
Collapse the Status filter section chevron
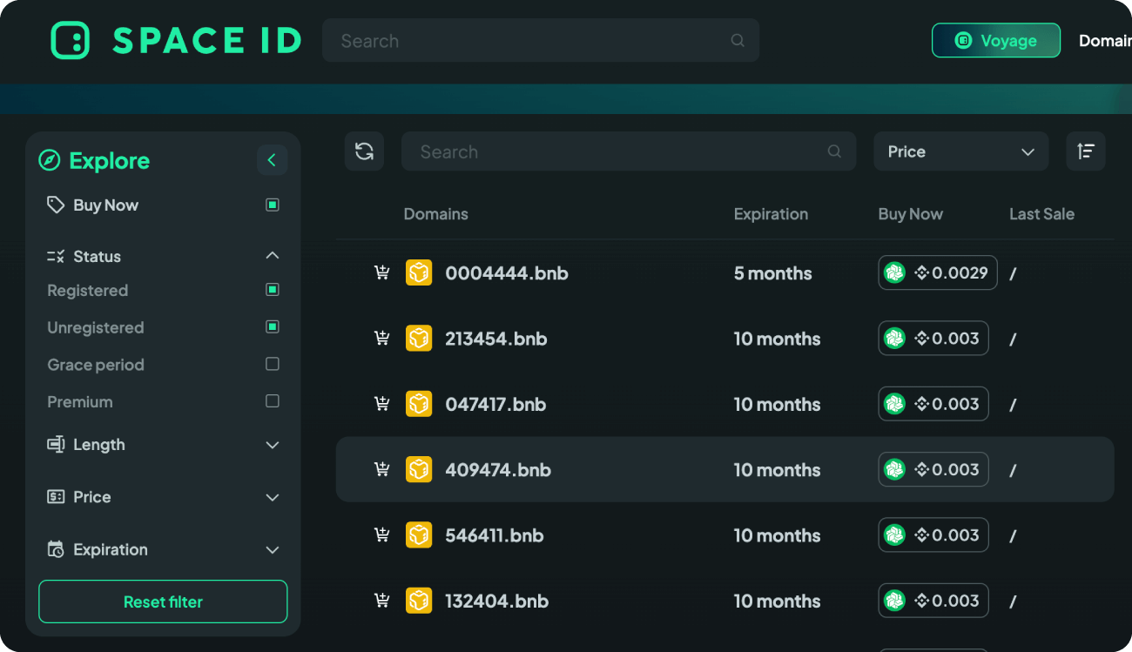[x=273, y=256]
